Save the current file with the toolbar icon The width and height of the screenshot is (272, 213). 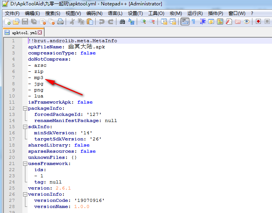pos(25,21)
